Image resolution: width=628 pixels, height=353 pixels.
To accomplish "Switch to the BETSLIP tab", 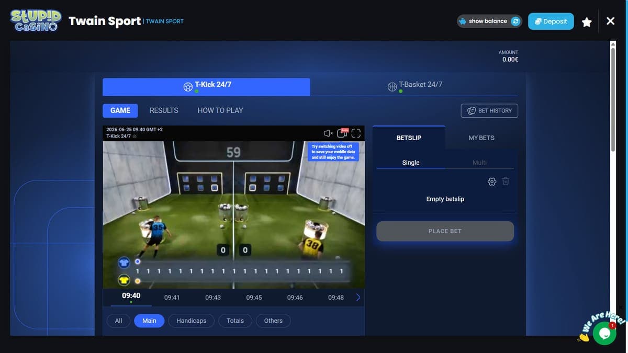I will (409, 138).
